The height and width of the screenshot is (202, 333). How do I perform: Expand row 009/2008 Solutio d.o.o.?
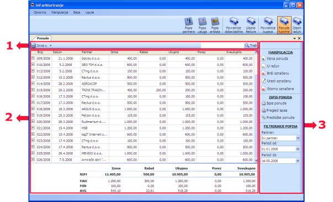click(33, 58)
